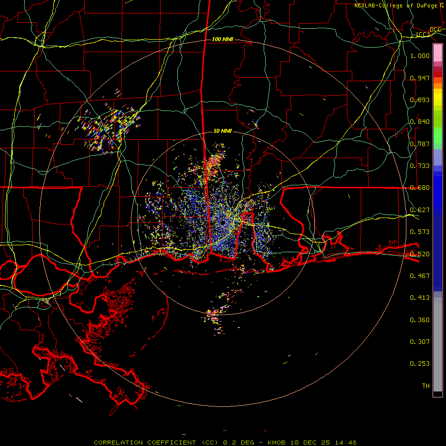The image size is (446, 446).
Task: Click the 'DCC' label above the color scale
Action: point(436,30)
